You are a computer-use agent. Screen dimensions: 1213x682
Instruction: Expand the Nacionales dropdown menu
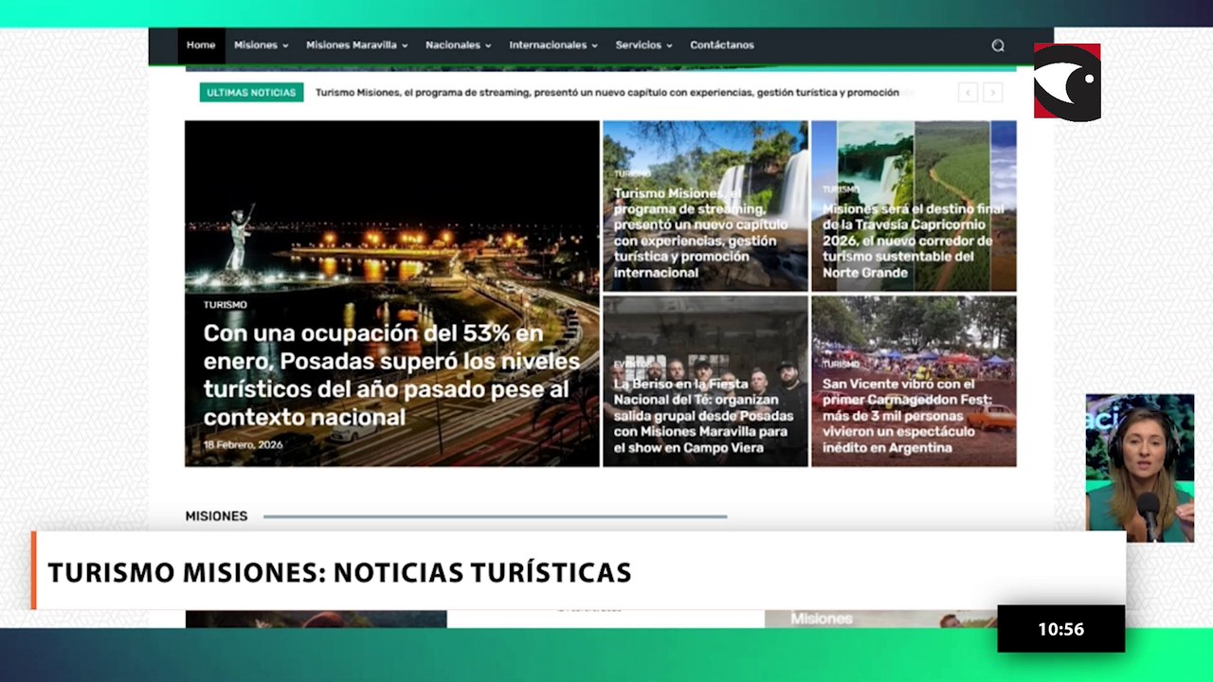point(458,45)
